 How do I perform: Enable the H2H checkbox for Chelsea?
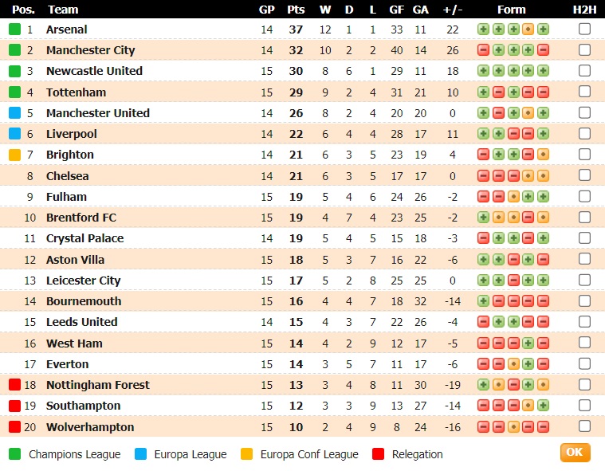[584, 175]
